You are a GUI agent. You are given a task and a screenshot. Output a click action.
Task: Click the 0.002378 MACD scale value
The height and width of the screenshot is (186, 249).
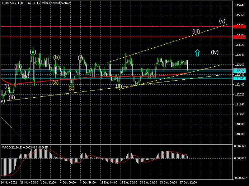point(240,146)
